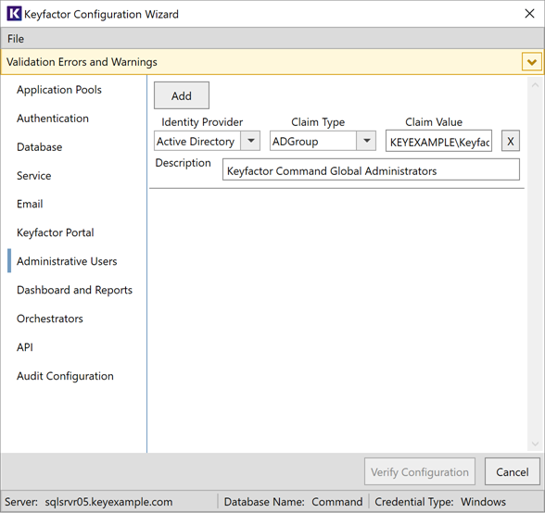545x513 pixels.
Task: Click the Validation Errors and Warnings banner text
Action: pyautogui.click(x=82, y=62)
